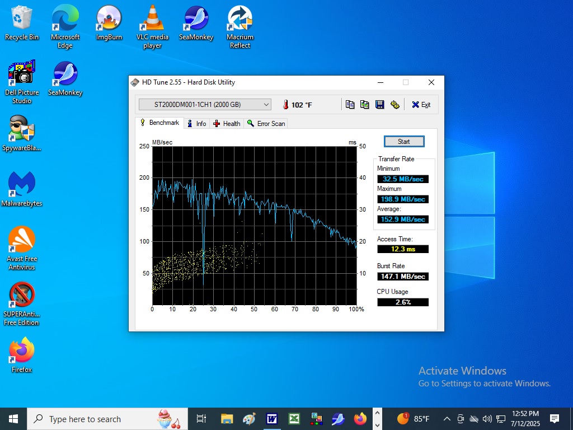Image resolution: width=573 pixels, height=430 pixels.
Task: Copy benchmark results to clipboard icon
Action: [x=350, y=105]
